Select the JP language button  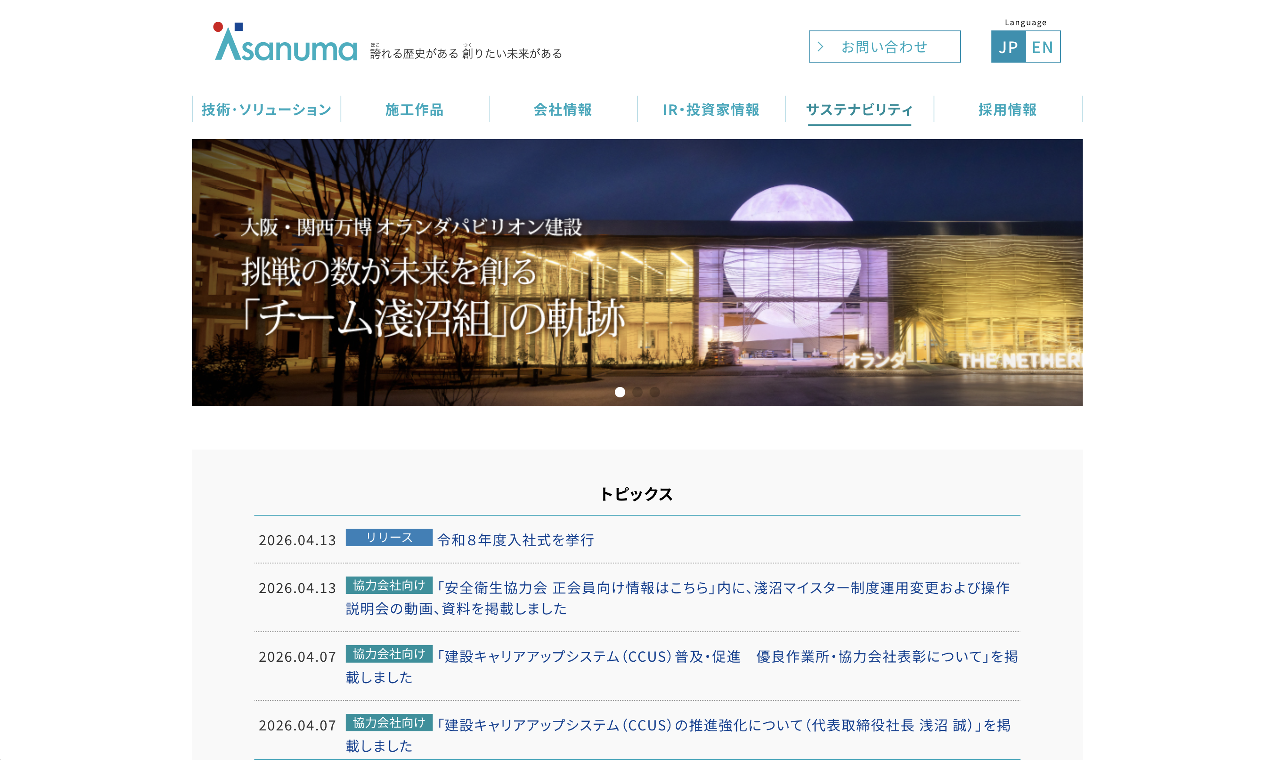[1008, 47]
